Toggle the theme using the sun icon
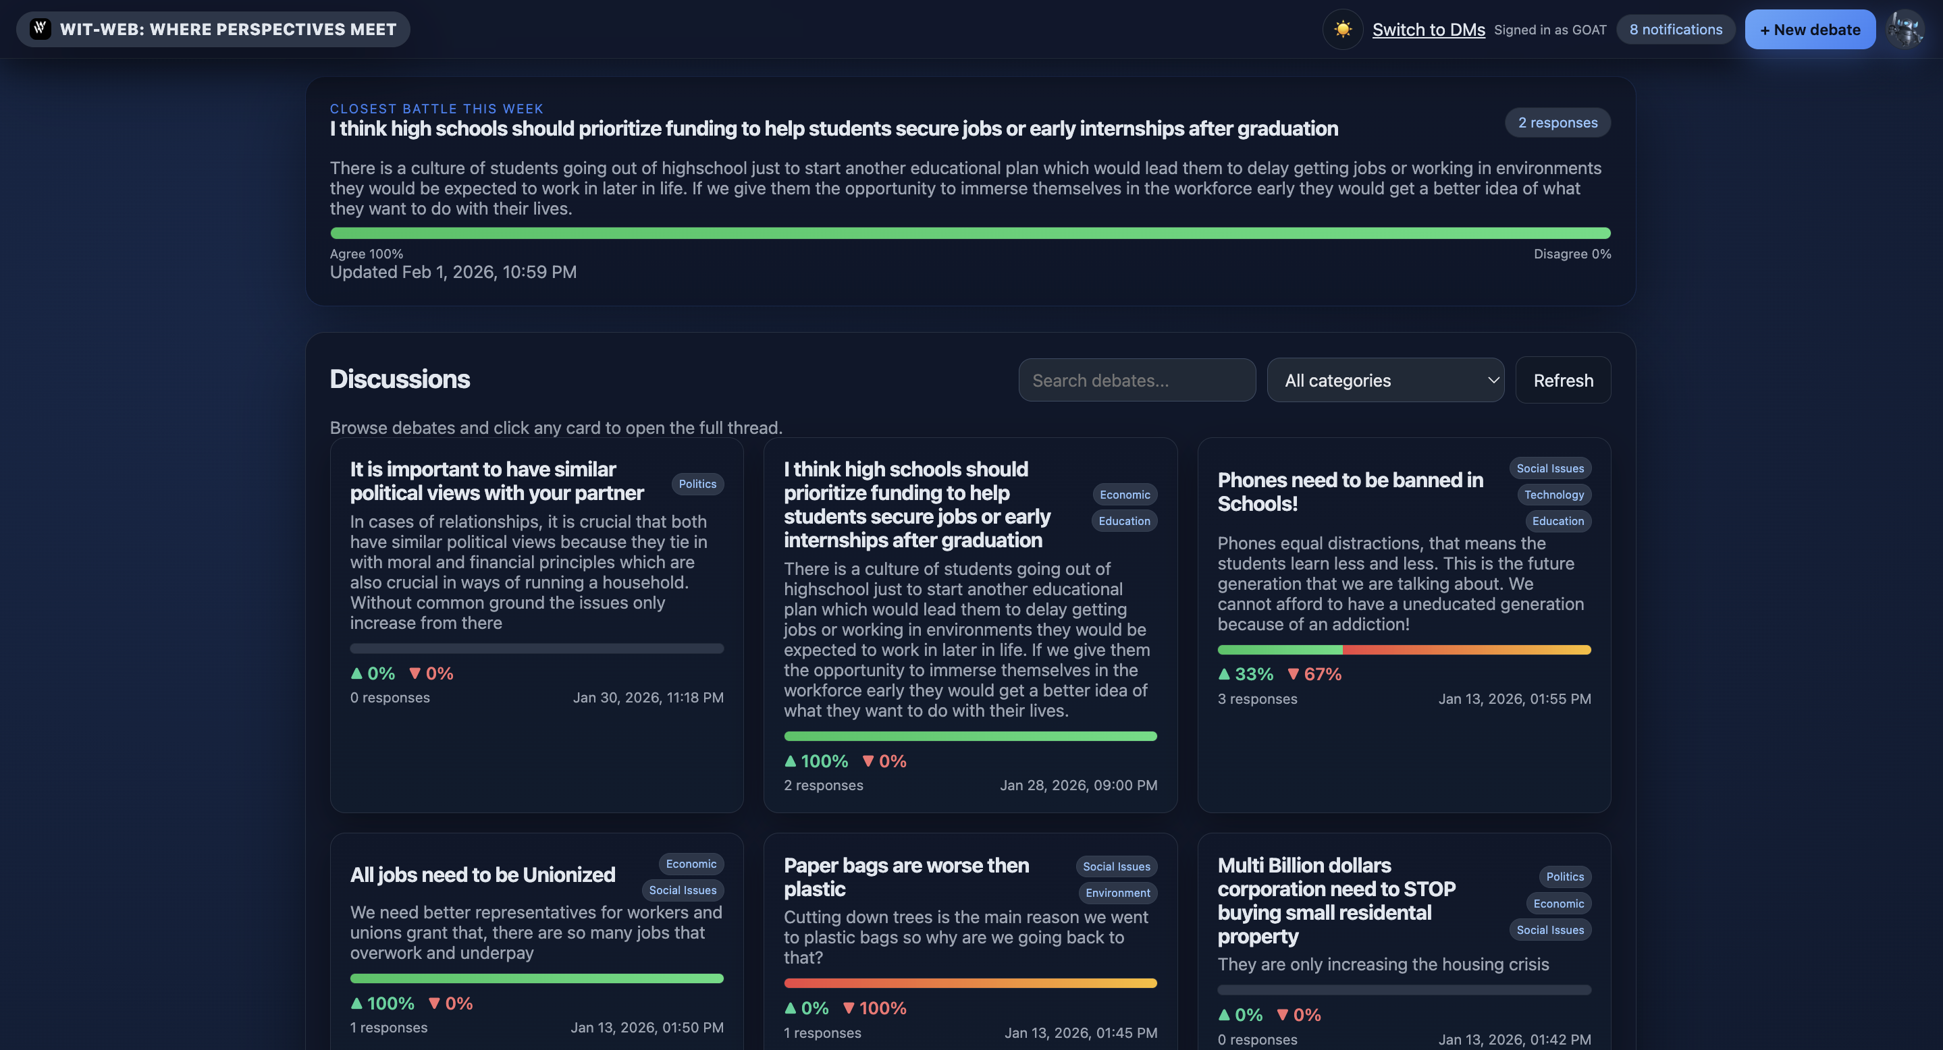The width and height of the screenshot is (1943, 1050). click(x=1343, y=30)
